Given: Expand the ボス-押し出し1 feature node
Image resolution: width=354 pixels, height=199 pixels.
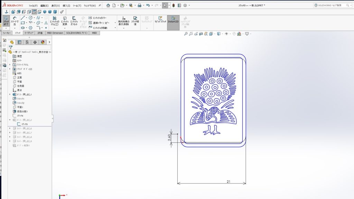Looking at the screenshot, I should click(x=10, y=94).
